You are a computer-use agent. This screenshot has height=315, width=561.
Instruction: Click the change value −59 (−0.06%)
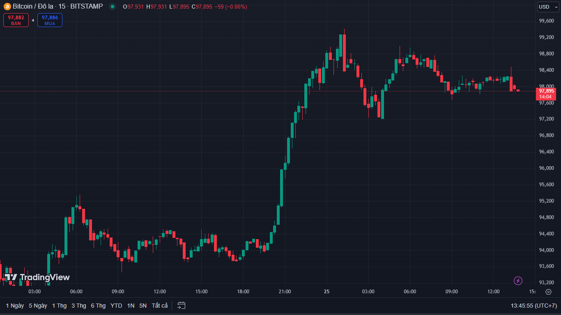pyautogui.click(x=231, y=7)
